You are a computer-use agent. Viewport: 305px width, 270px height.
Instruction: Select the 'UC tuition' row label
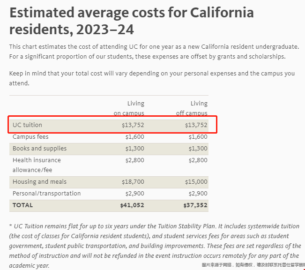click(x=27, y=125)
